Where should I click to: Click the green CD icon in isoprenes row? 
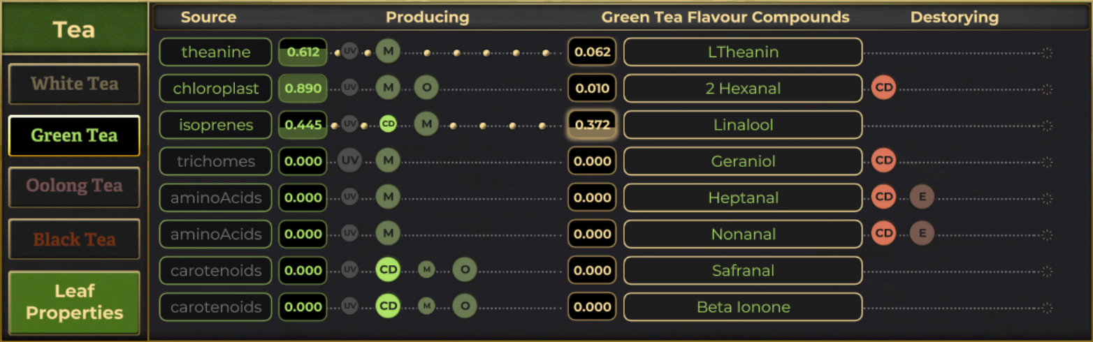388,124
